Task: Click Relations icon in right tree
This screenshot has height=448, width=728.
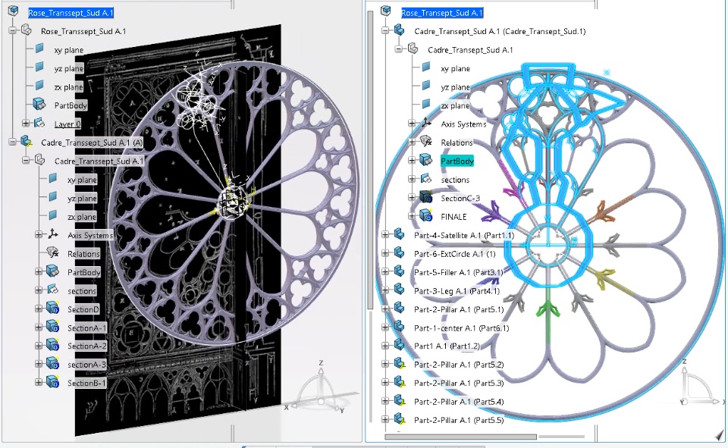Action: pyautogui.click(x=426, y=141)
